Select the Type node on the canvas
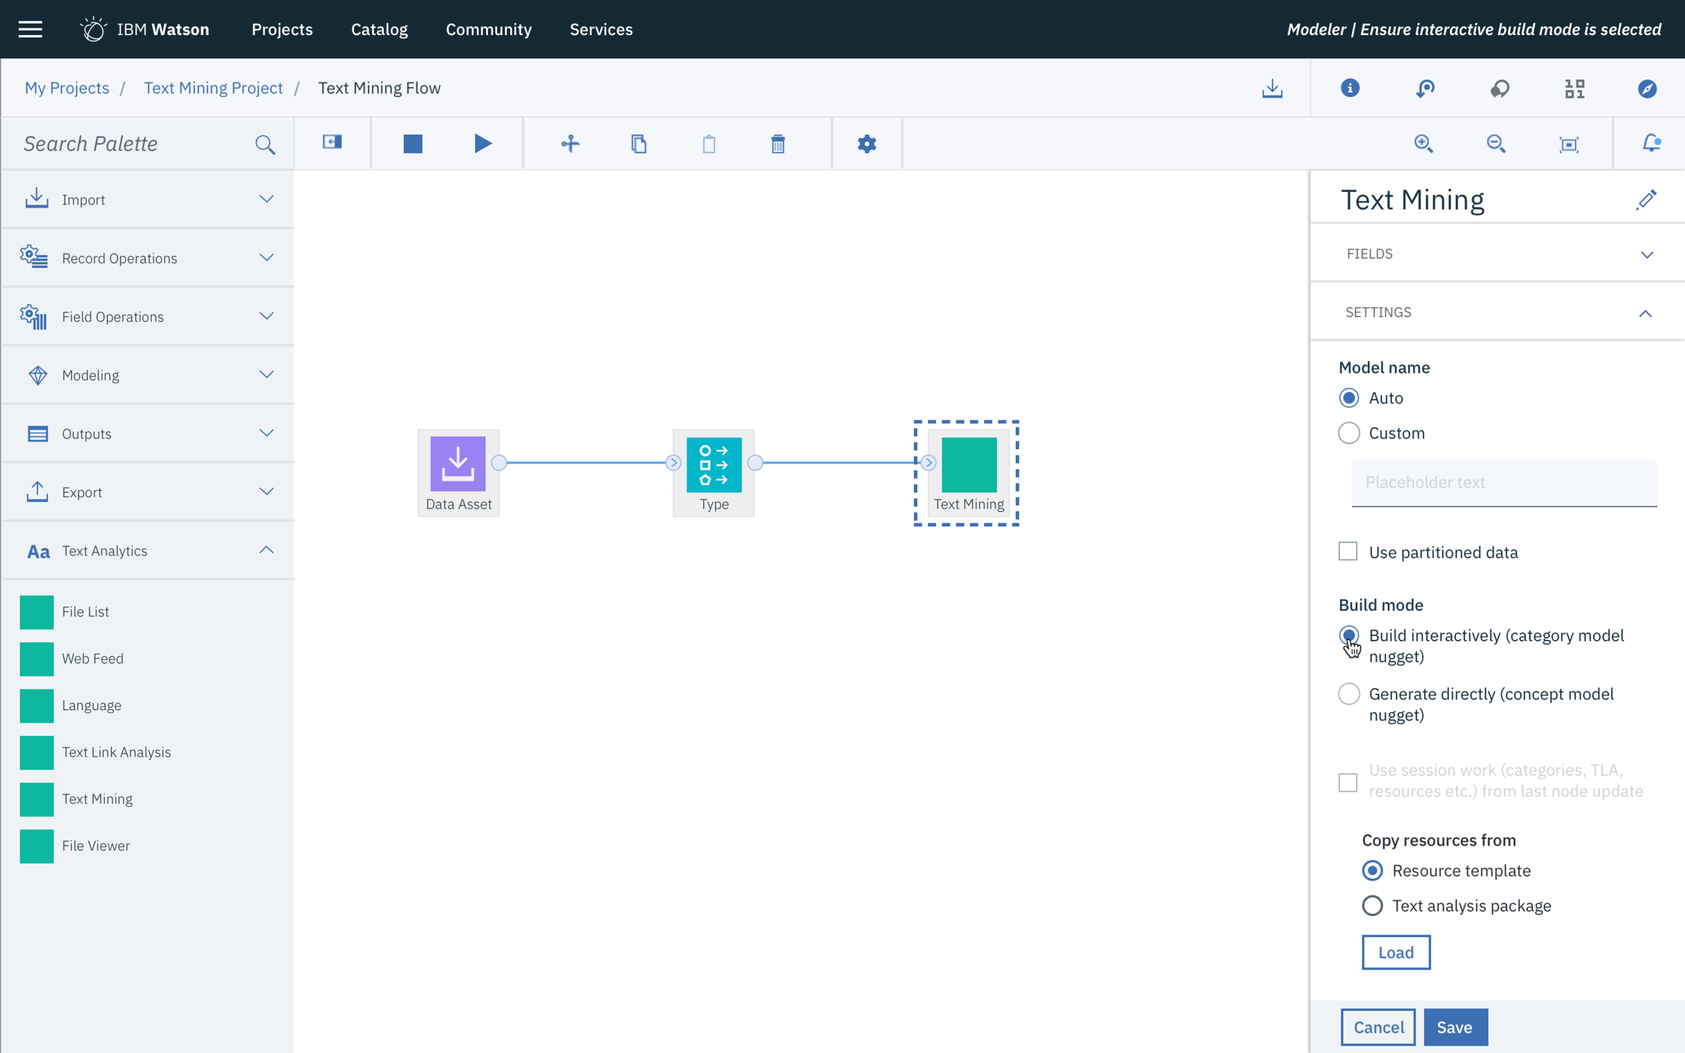Viewport: 1685px width, 1053px height. tap(713, 473)
